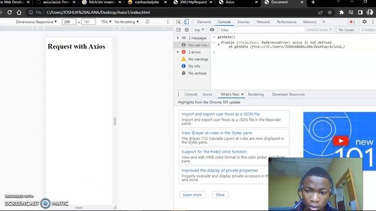Expand the 2 errors group
The image size is (376, 211).
(177, 52)
